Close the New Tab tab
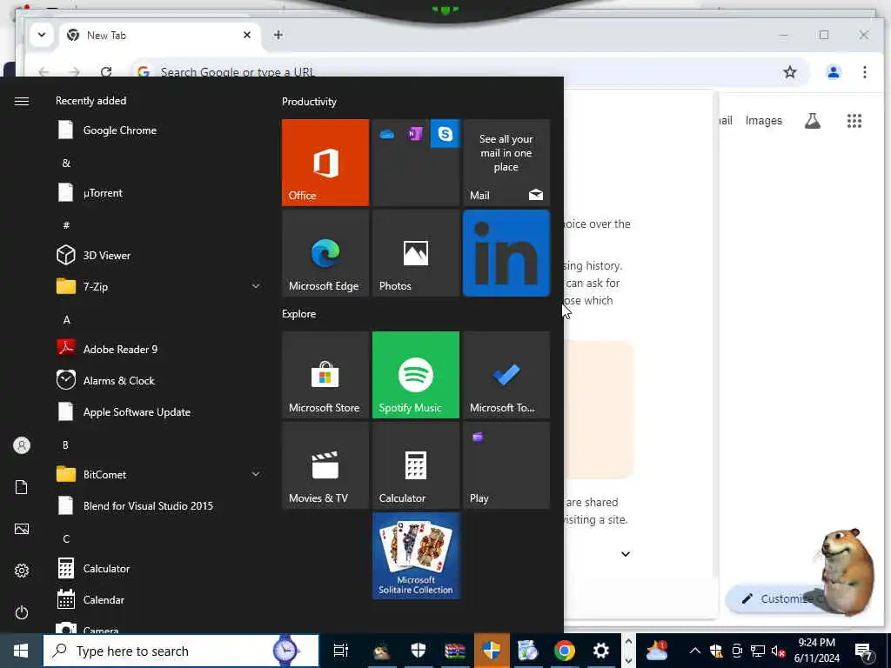This screenshot has width=891, height=668. [x=247, y=35]
